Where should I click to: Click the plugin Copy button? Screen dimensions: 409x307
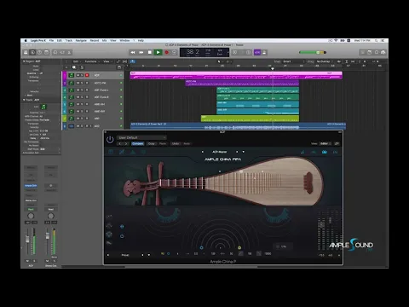[x=152, y=143]
